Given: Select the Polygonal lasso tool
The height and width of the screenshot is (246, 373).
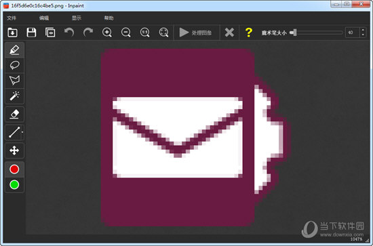Looking at the screenshot, I should [14, 81].
